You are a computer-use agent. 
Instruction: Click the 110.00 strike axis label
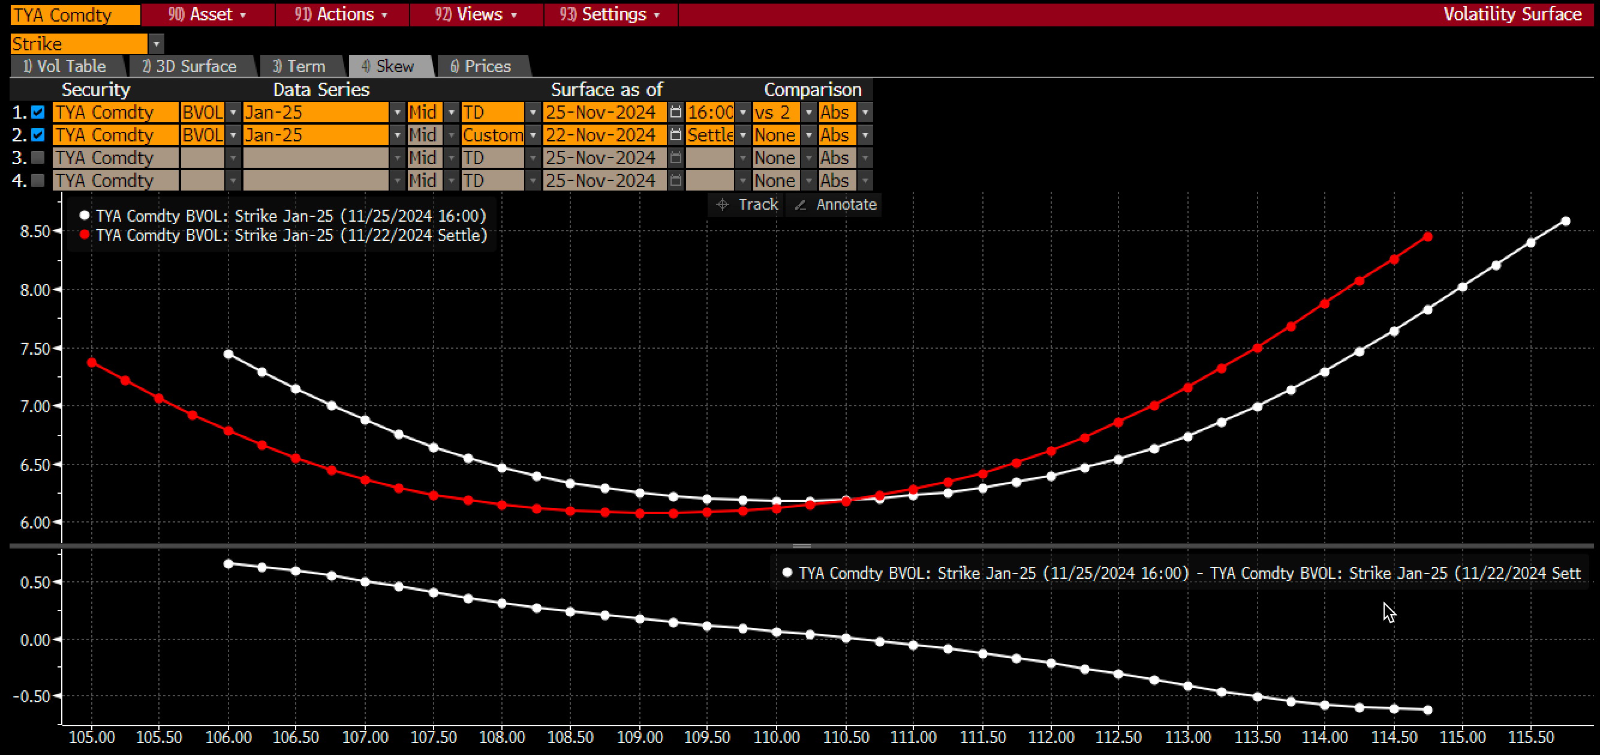(x=777, y=738)
